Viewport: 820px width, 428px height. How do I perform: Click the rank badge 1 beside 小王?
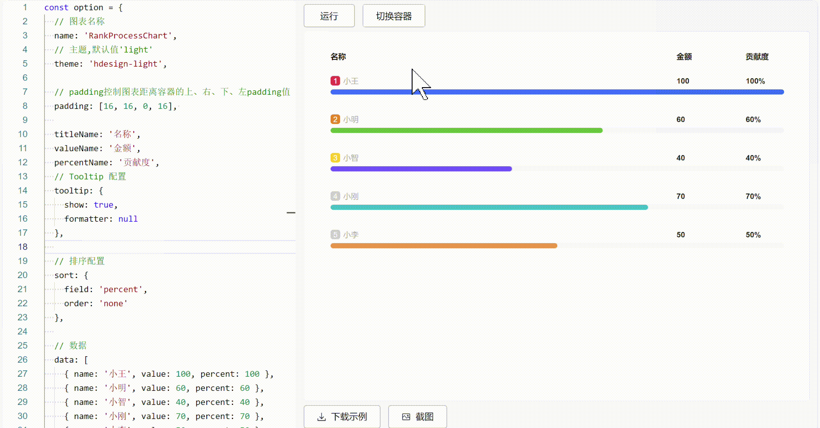point(335,81)
